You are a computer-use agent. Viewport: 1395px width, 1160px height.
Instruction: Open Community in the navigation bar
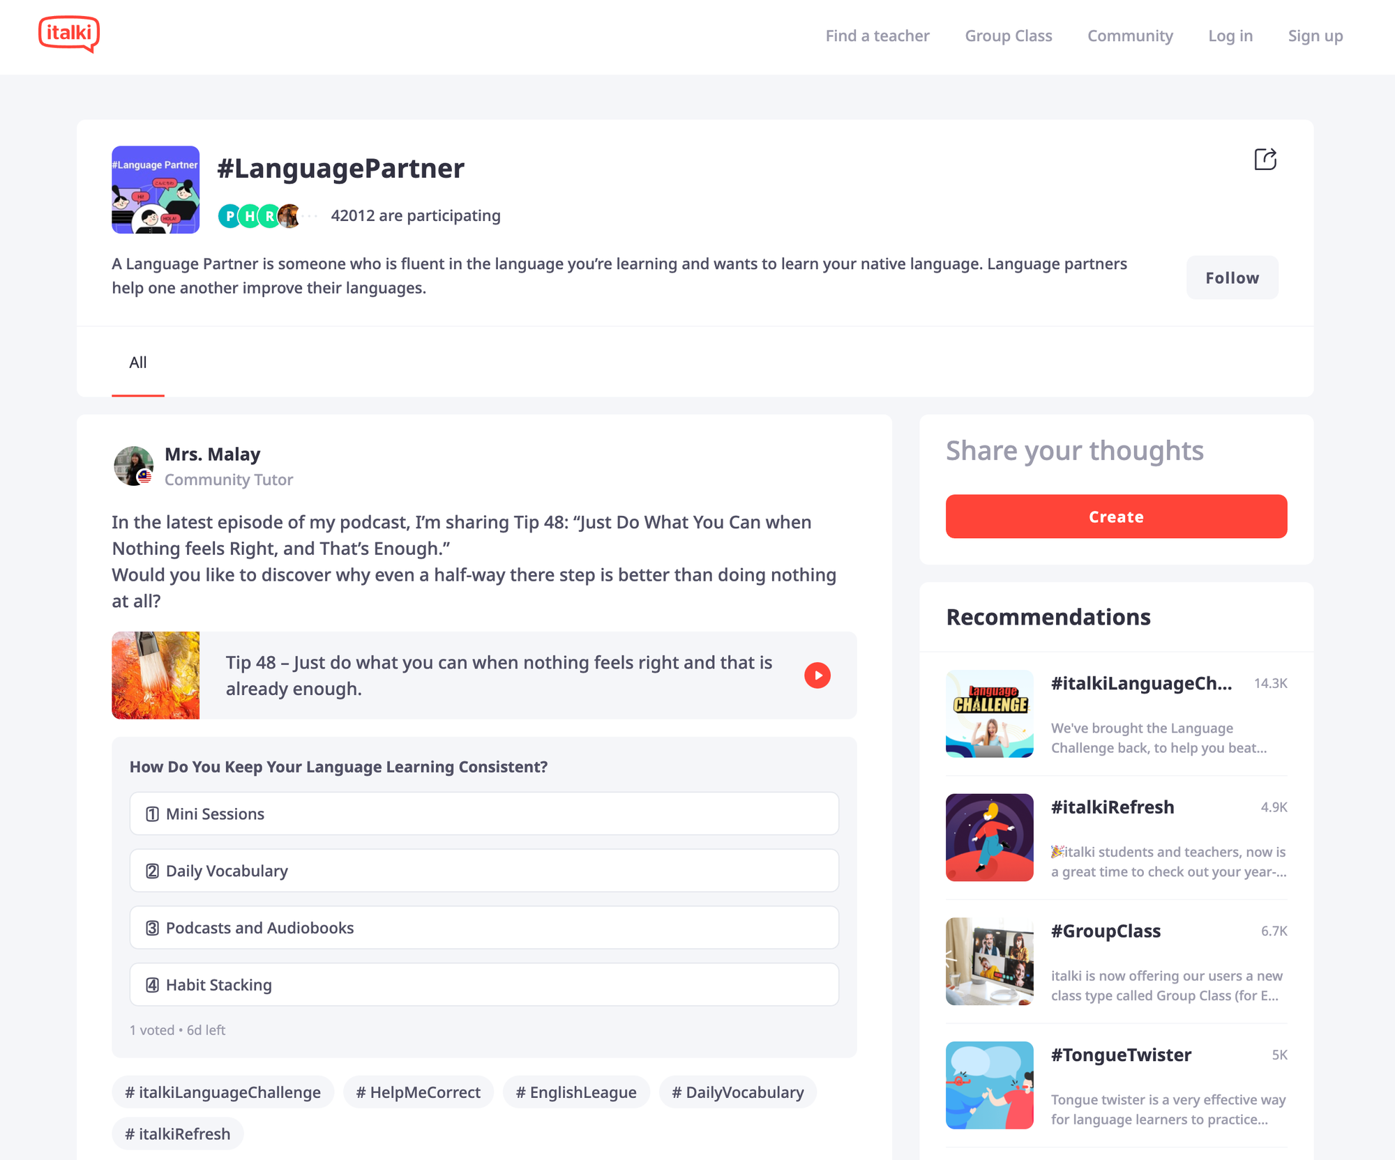coord(1130,36)
